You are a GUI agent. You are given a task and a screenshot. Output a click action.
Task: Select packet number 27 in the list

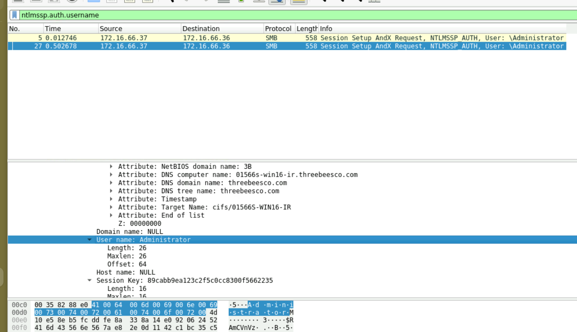click(x=174, y=46)
